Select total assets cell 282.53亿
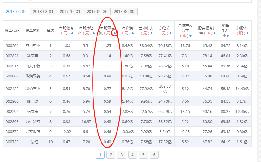Viewport: 261px width, 162px height. point(165,89)
